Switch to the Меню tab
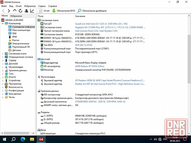This screenshot has height=143, width=191. pos(5,16)
